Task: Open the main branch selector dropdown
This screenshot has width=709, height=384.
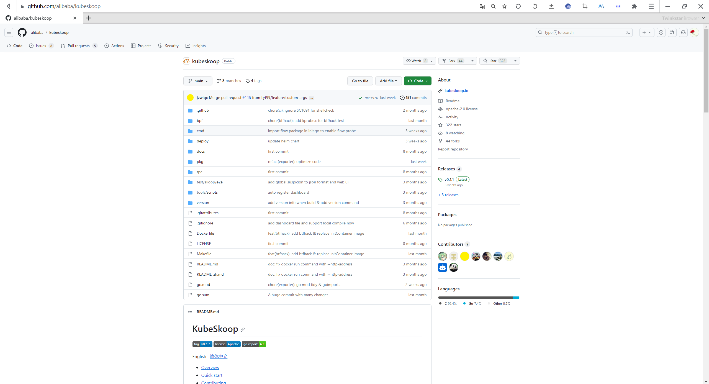Action: (x=198, y=81)
